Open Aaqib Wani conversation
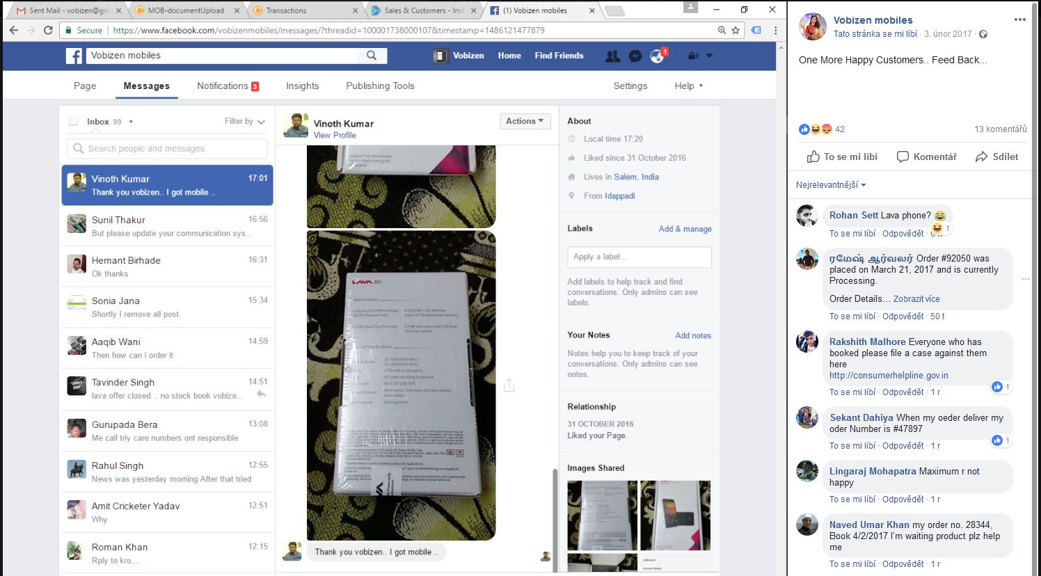The image size is (1041, 576). pos(167,348)
